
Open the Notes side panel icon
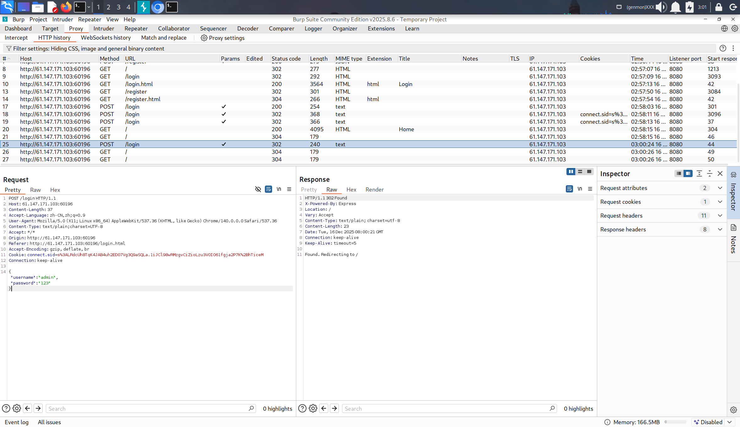(x=733, y=228)
